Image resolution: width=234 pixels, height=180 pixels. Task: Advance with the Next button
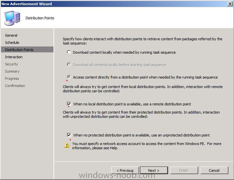[154, 170]
